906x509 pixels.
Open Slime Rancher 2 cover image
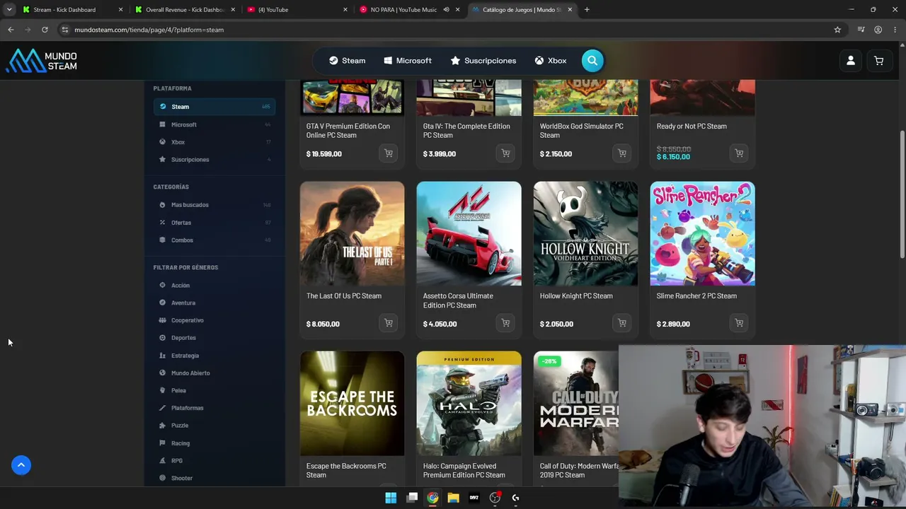click(x=703, y=234)
